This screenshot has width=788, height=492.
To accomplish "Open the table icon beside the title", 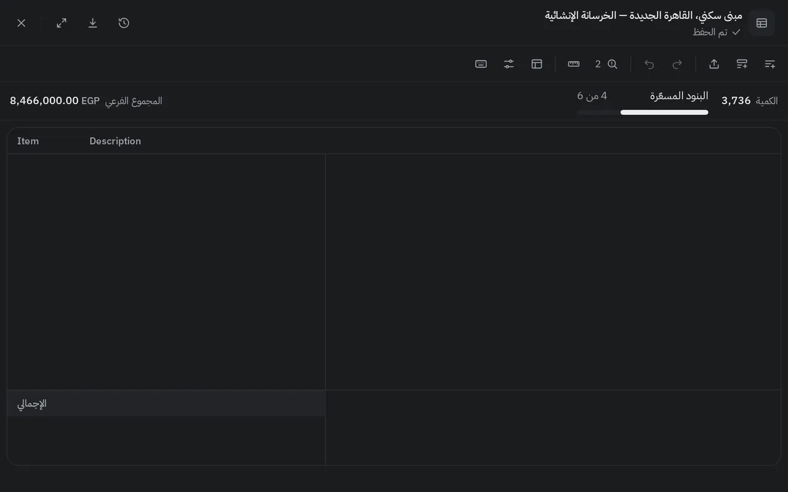I will click(x=762, y=23).
